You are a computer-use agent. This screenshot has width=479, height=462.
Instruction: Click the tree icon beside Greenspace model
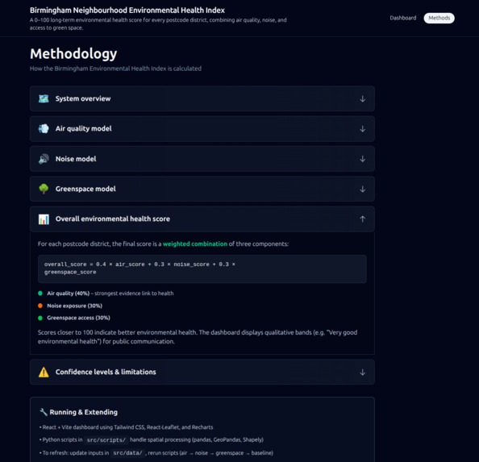[x=44, y=189]
